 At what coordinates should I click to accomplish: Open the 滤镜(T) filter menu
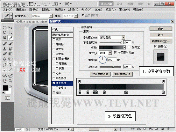tap(73, 10)
